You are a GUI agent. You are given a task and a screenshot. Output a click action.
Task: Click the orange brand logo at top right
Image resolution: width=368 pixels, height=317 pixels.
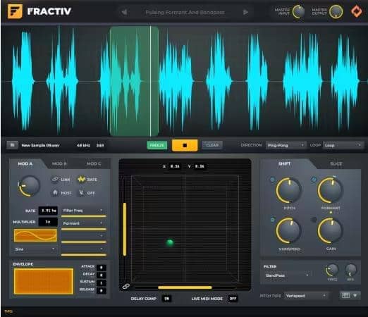[x=357, y=11]
